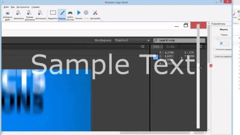
Task: Click the Search Help field
Action: (x=179, y=40)
